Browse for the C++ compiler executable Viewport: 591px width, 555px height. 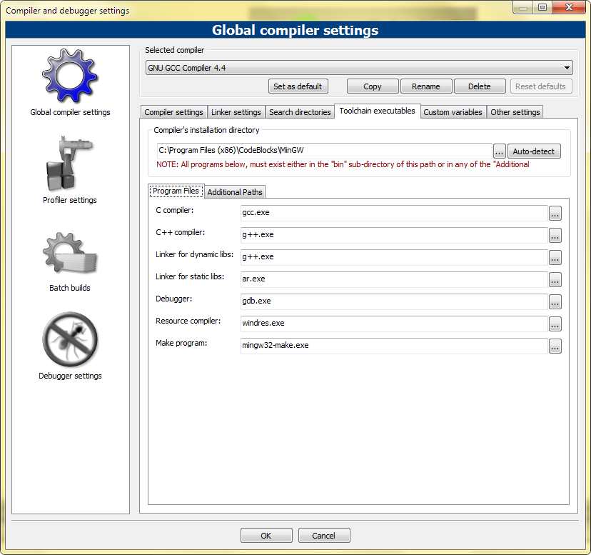pos(555,235)
